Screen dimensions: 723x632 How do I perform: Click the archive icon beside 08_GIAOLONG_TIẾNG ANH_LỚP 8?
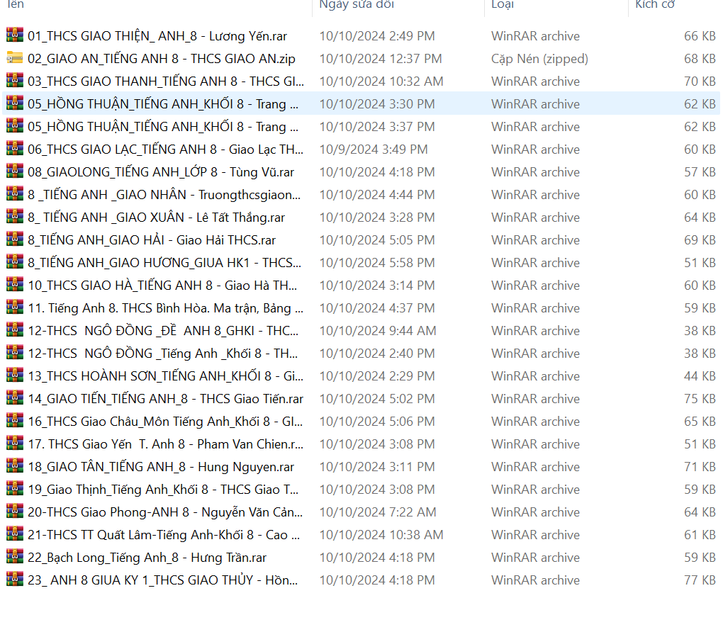(x=15, y=171)
